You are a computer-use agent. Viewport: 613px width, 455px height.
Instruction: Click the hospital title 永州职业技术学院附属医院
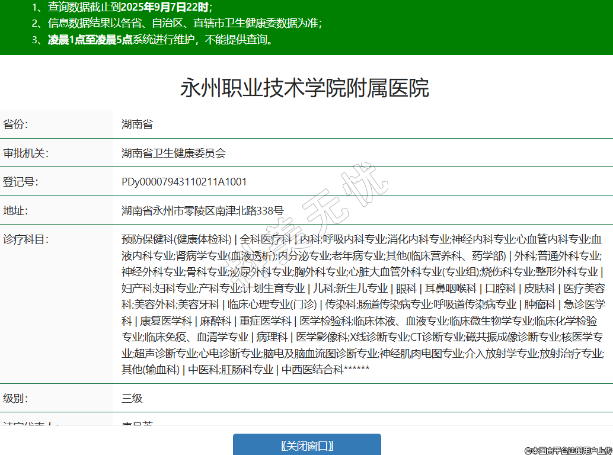305,88
